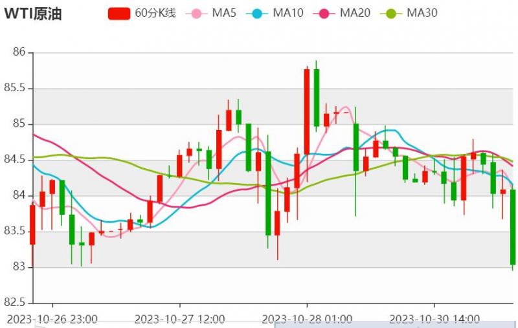Viewport: 518px width, 328px height.
Task: Toggle the MA10 line legend
Action: 275,13
